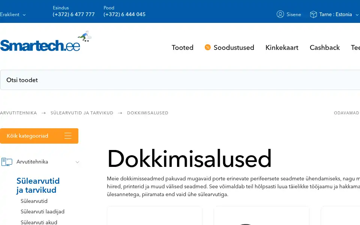
Task: Click the user account icon beside Sisene
Action: pos(280,14)
